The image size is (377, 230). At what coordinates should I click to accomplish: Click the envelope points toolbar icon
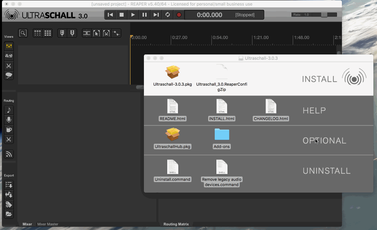(x=116, y=33)
